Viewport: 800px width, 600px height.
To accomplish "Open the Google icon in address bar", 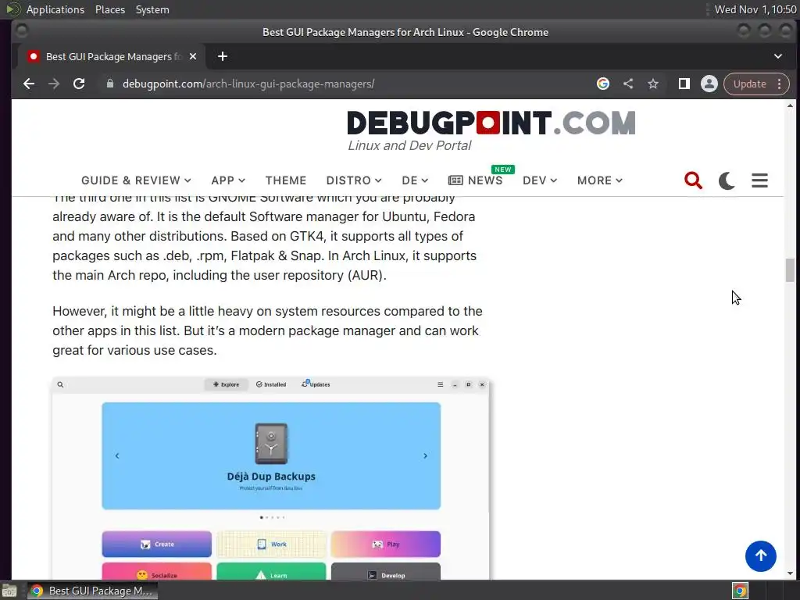I will coord(603,84).
